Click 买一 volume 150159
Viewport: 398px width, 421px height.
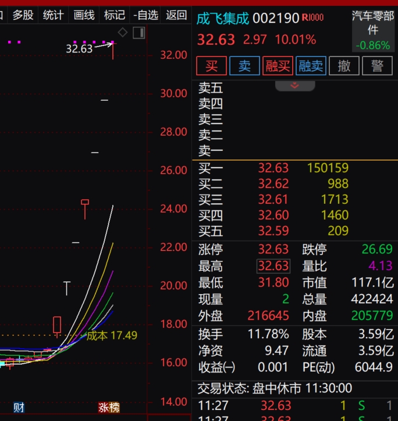328,168
